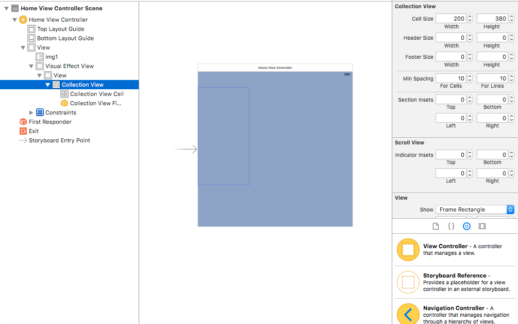Select img1 in the document outline
518x324 pixels.
51,57
